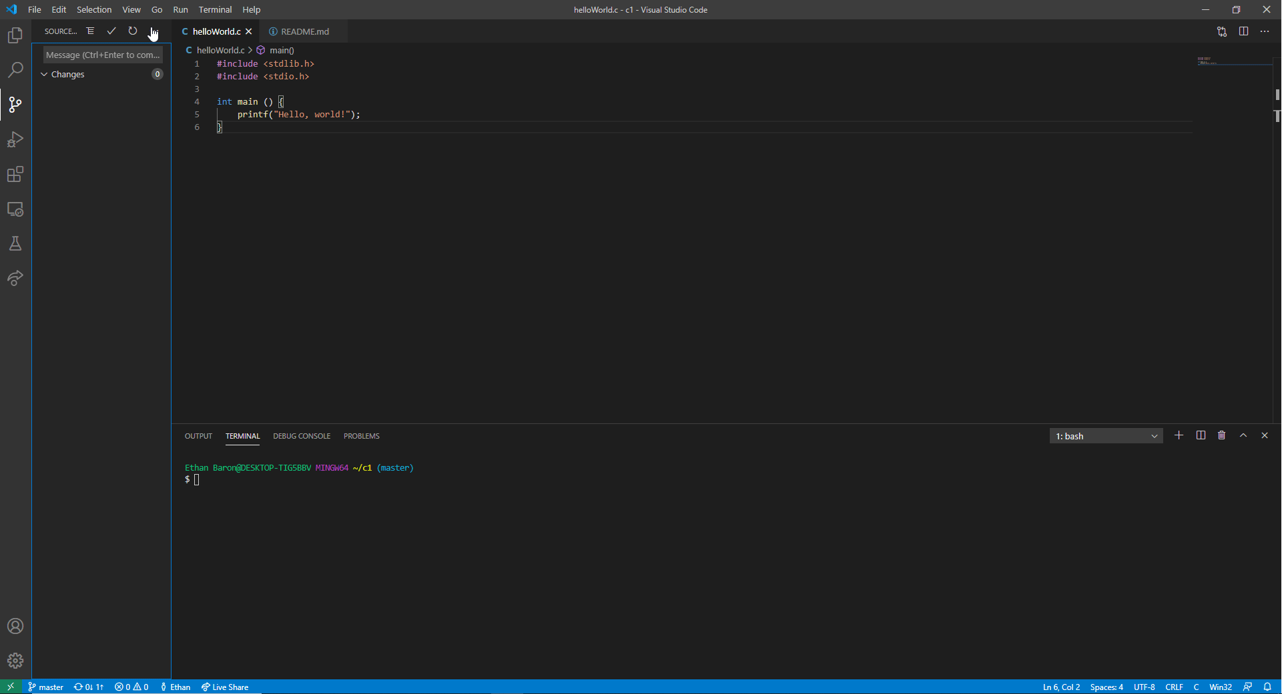This screenshot has width=1282, height=694.
Task: Open the Search view in activity bar
Action: 15,70
